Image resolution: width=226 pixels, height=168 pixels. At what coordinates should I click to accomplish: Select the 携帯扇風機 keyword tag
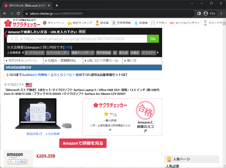point(104,53)
